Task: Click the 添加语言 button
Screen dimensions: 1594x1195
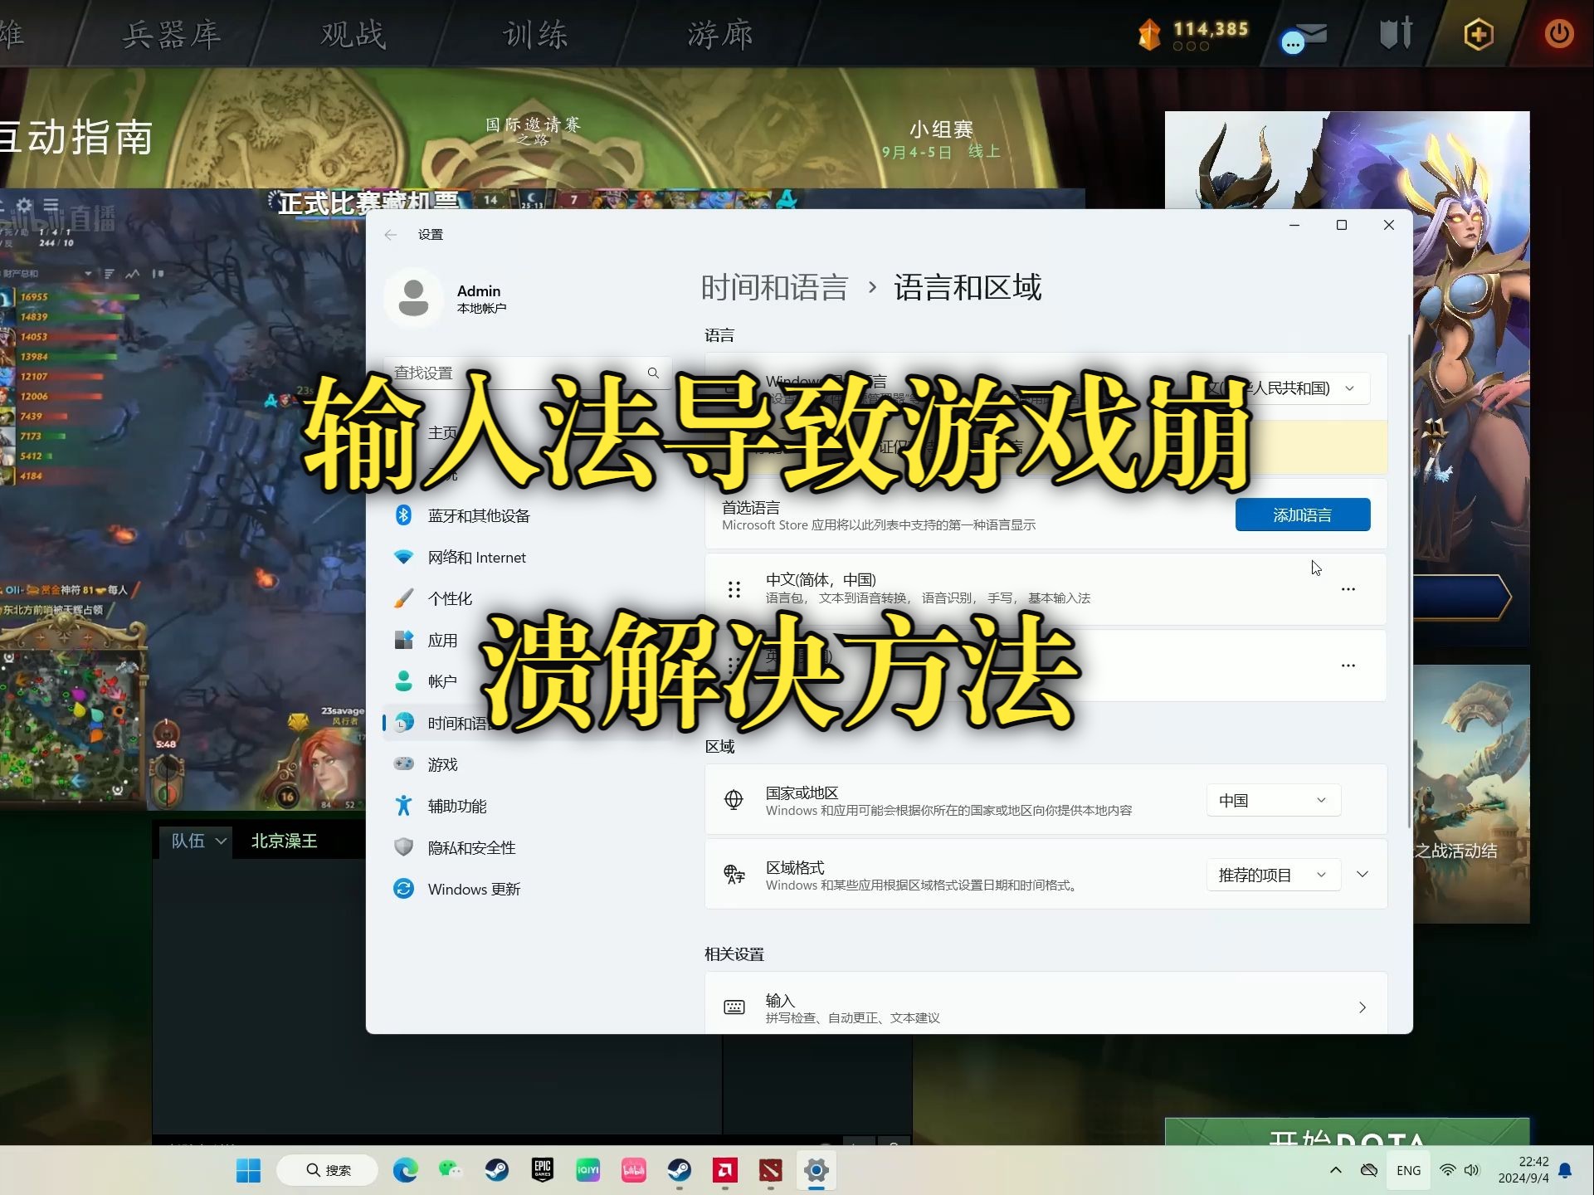Action: pyautogui.click(x=1302, y=515)
